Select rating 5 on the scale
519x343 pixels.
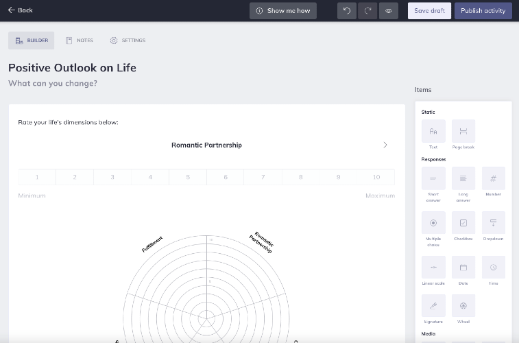pyautogui.click(x=188, y=177)
